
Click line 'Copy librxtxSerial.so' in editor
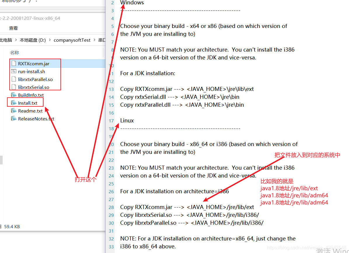coord(189,215)
